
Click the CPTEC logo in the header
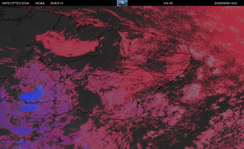pos(122,3)
